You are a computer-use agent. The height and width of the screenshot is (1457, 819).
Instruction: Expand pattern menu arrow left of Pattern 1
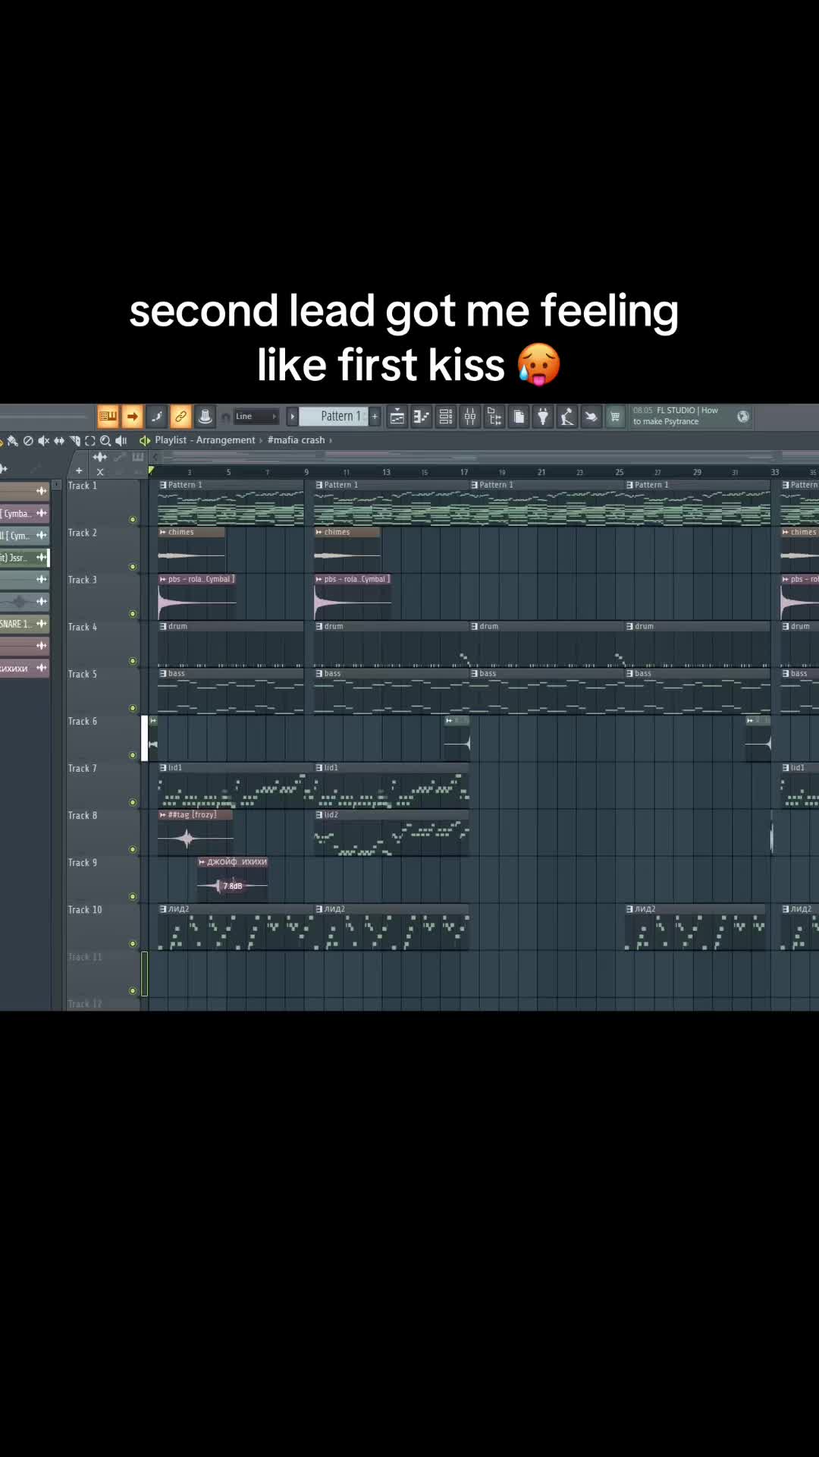(292, 417)
